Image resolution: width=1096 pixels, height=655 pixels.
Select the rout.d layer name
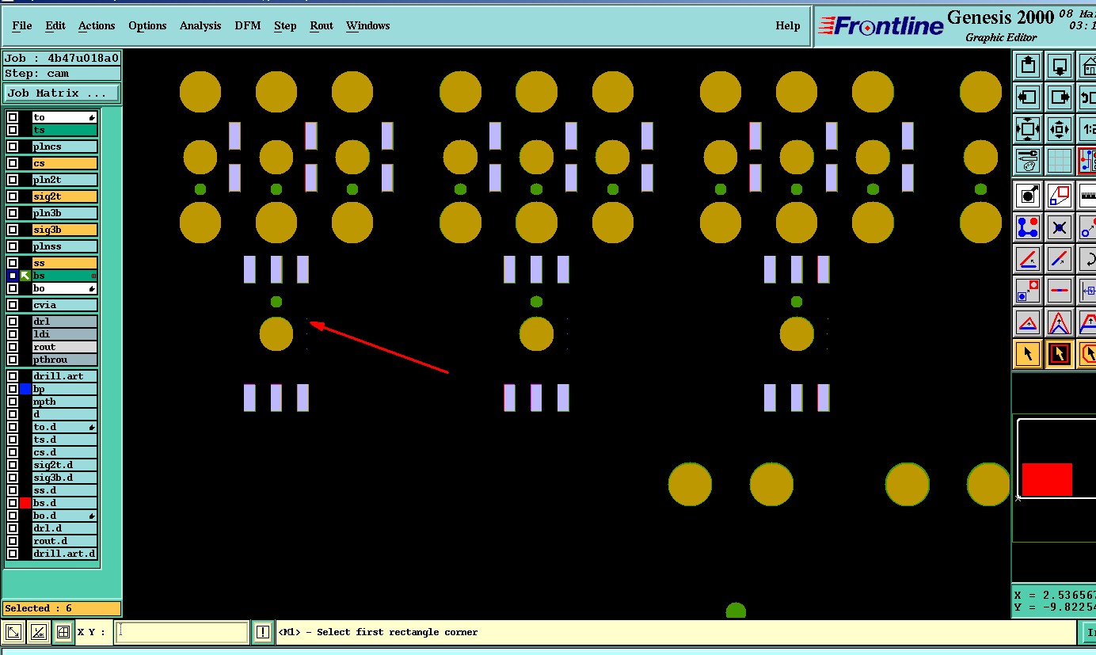pyautogui.click(x=64, y=541)
